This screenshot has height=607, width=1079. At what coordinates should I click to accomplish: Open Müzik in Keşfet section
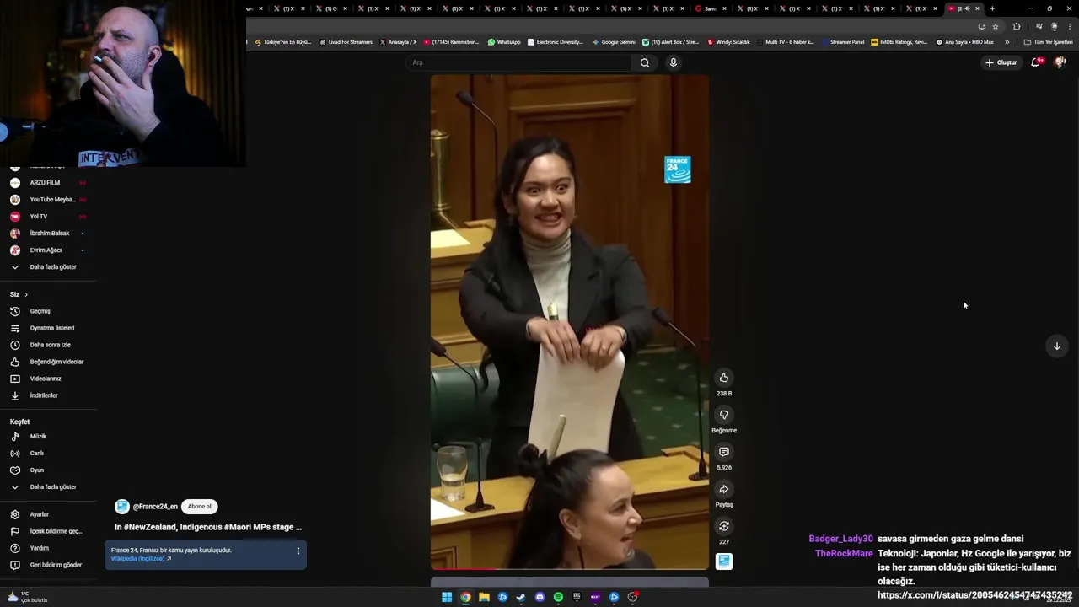tap(49, 437)
